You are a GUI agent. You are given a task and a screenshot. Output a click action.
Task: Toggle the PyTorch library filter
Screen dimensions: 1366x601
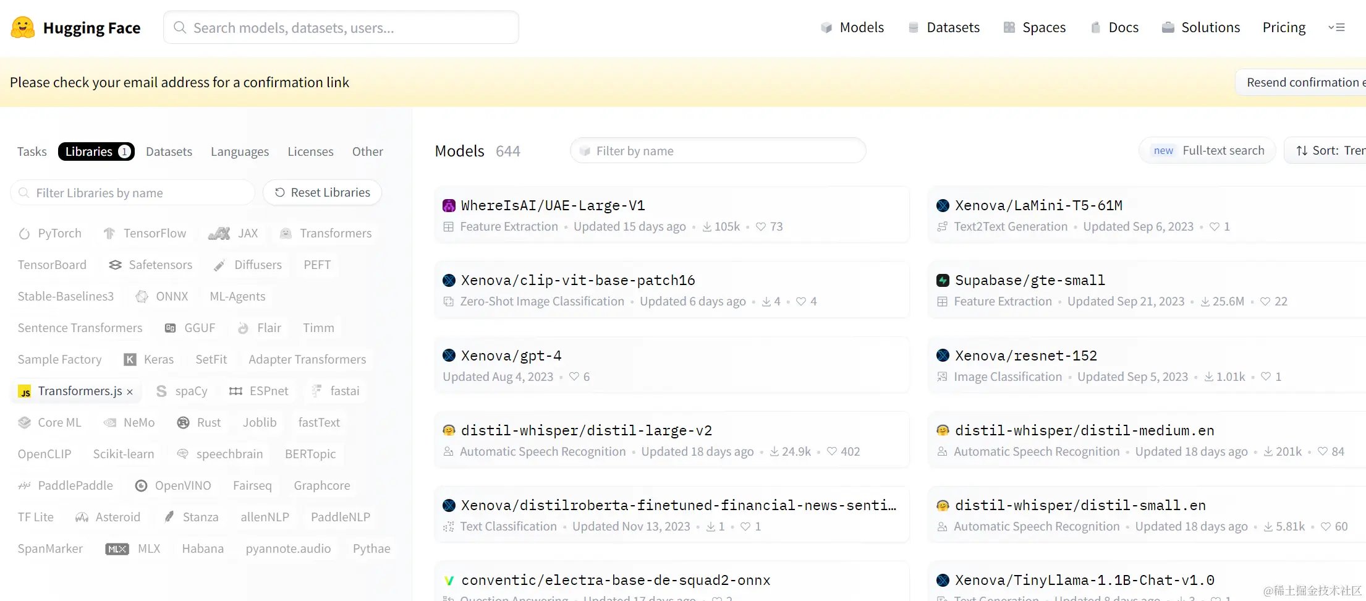coord(50,233)
